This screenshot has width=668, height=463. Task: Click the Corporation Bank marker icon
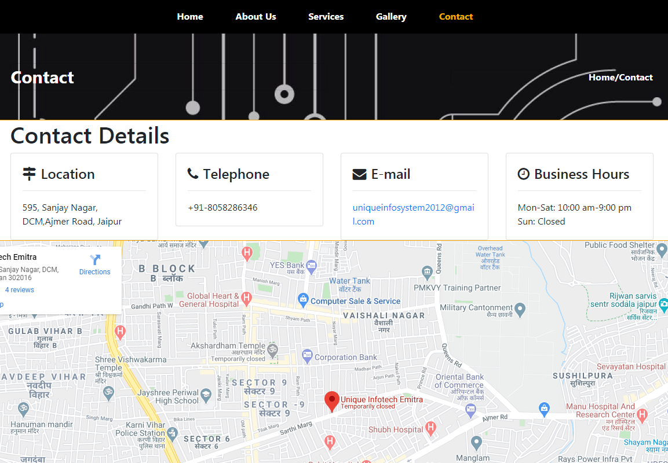click(x=307, y=355)
